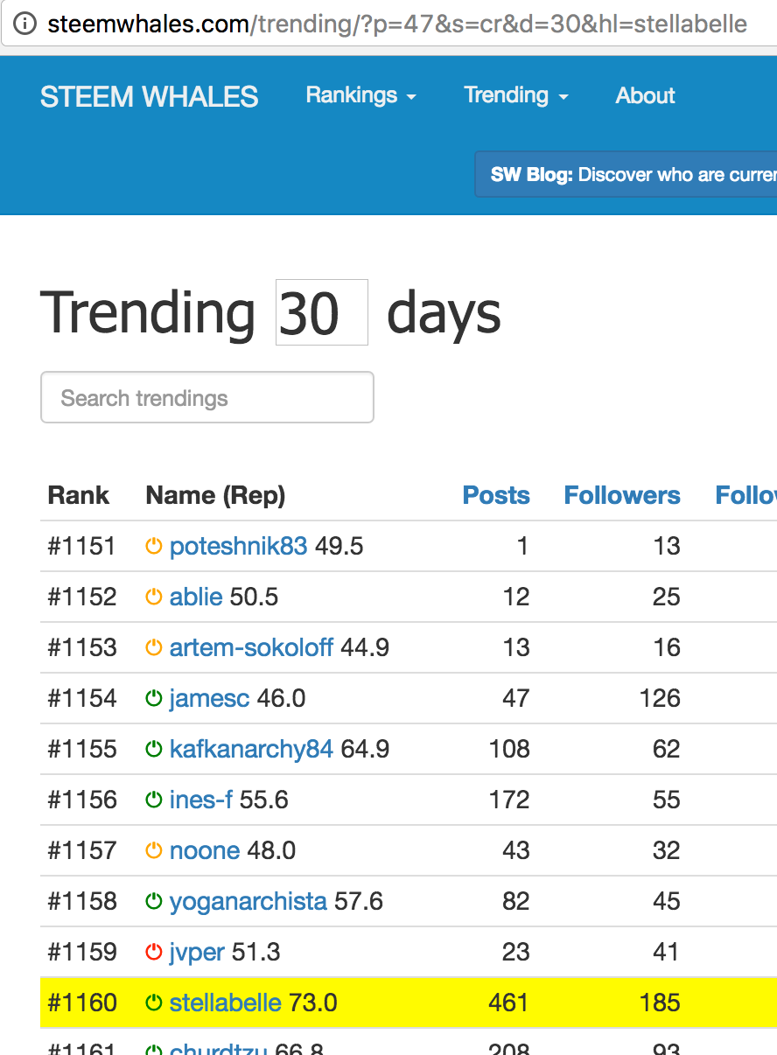777x1055 pixels.
Task: Click the Trending 30 days page heading
Action: click(270, 312)
